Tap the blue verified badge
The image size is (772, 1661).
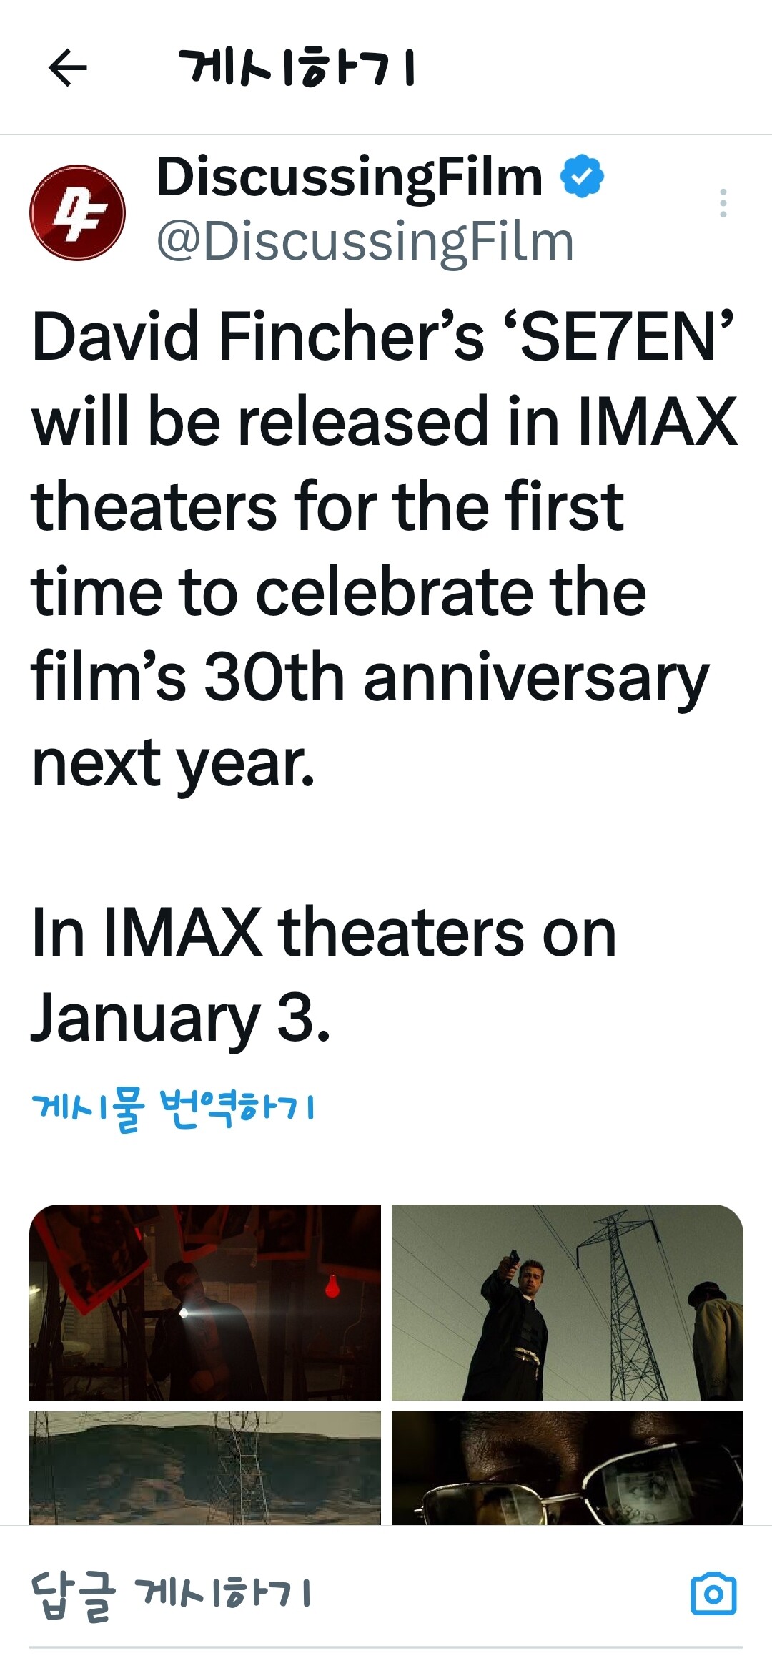(581, 176)
